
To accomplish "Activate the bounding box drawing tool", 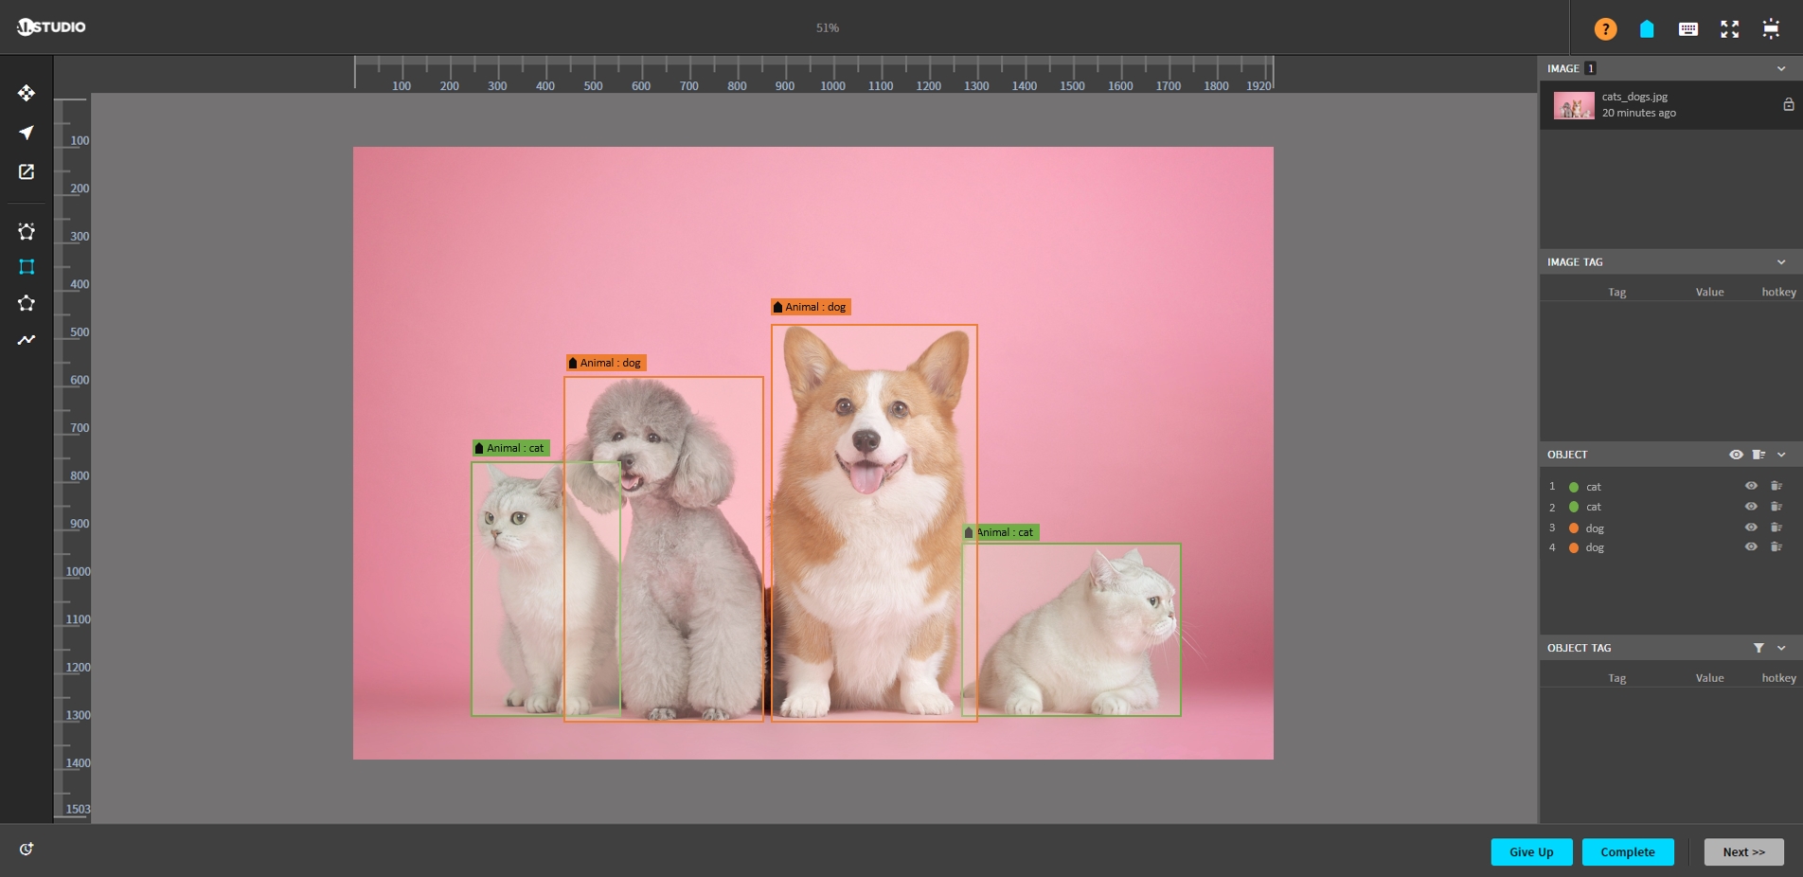I will [27, 267].
